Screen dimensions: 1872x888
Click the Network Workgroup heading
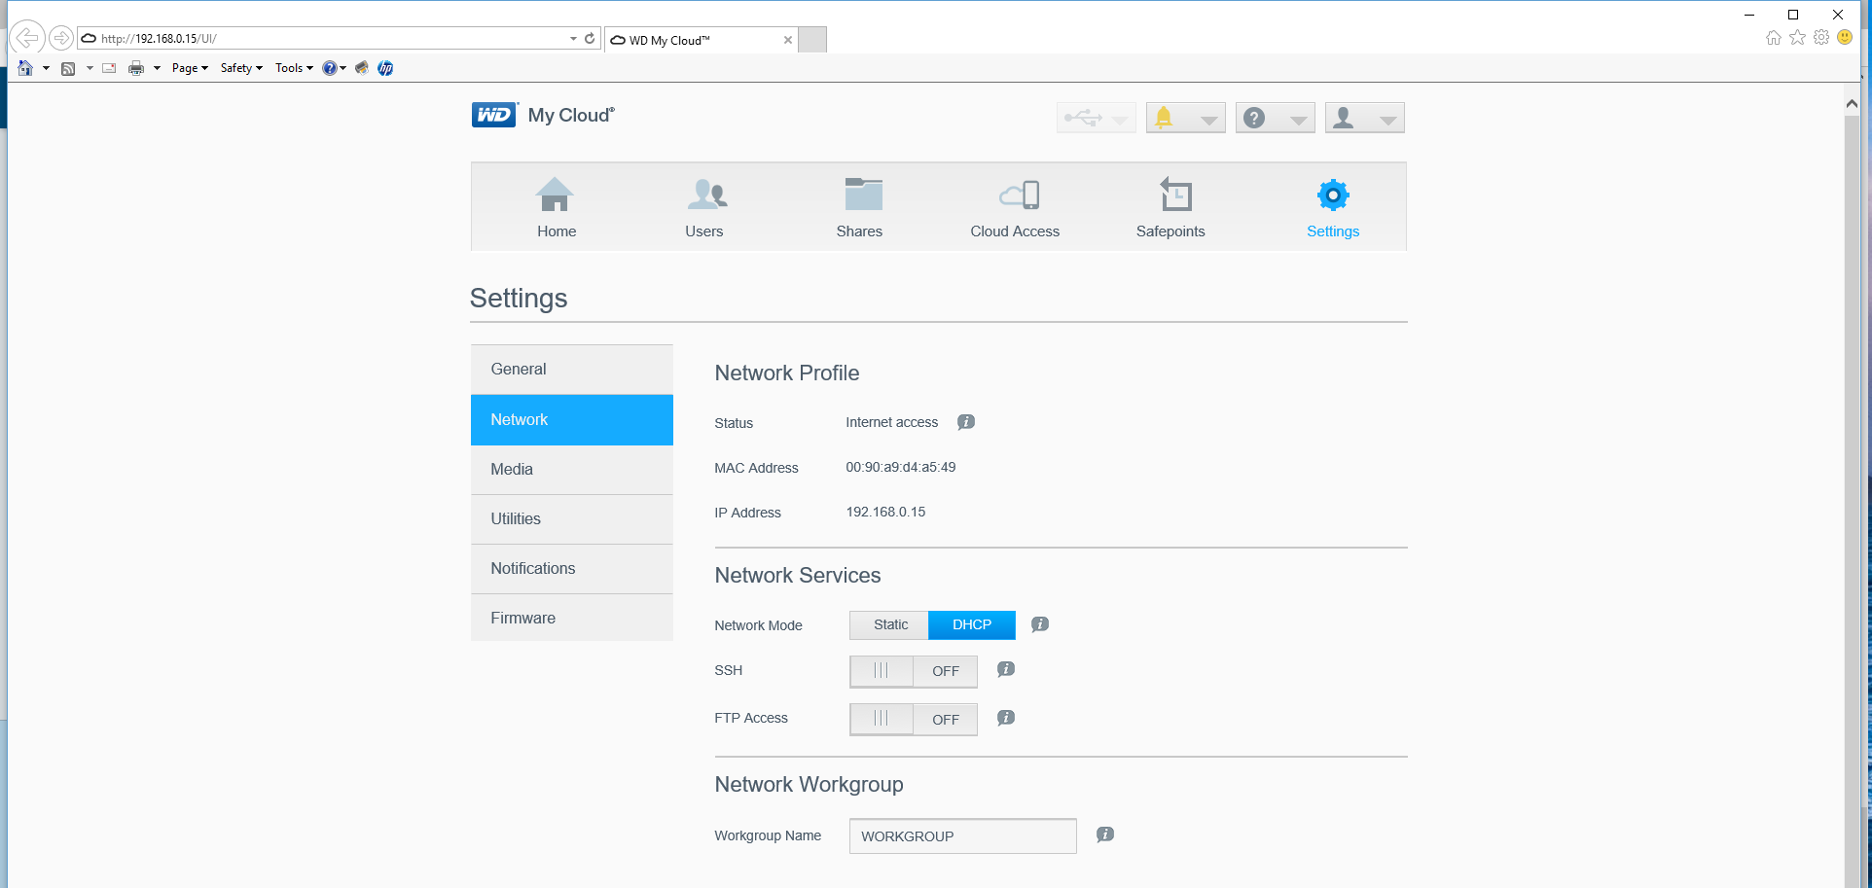(x=810, y=785)
